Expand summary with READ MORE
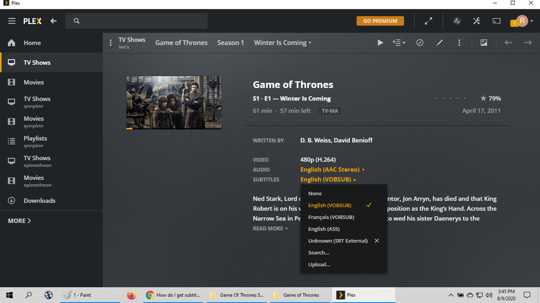The height and width of the screenshot is (303, 540). 270,229
